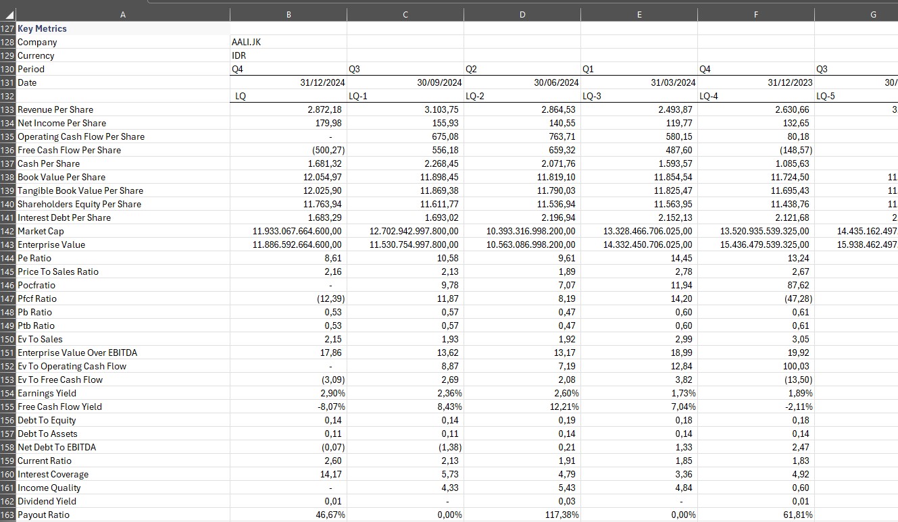Click Ev To Operating Cash Flow value 100,03
Screen dimensions: 898x522
(x=797, y=366)
